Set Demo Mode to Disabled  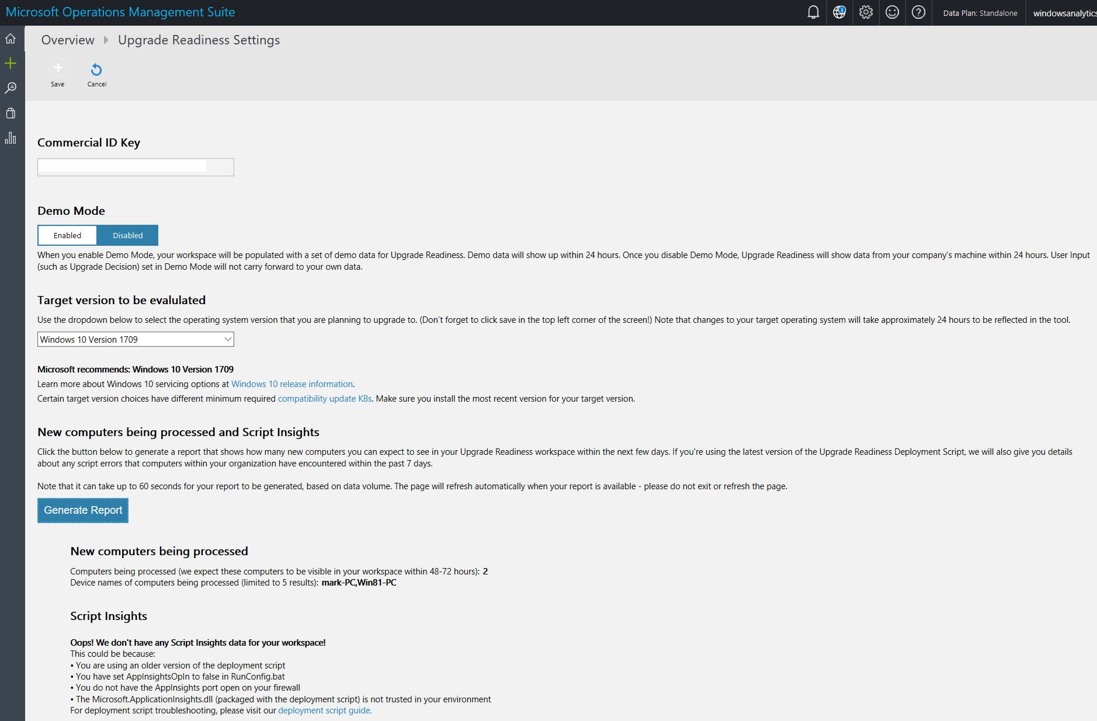pyautogui.click(x=127, y=235)
